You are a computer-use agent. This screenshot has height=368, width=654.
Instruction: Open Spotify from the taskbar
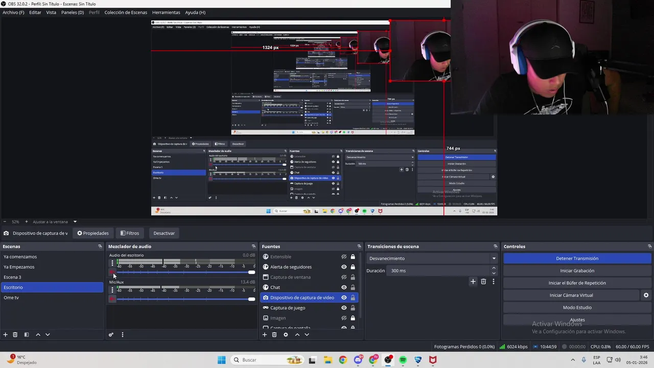(403, 360)
